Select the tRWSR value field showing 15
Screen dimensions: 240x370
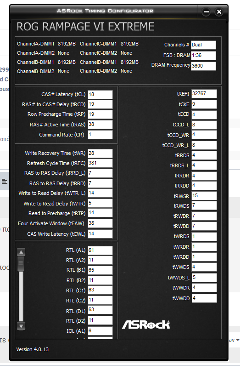tap(204, 196)
